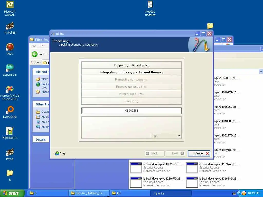Select the Needed updates text file icon

click(150, 9)
